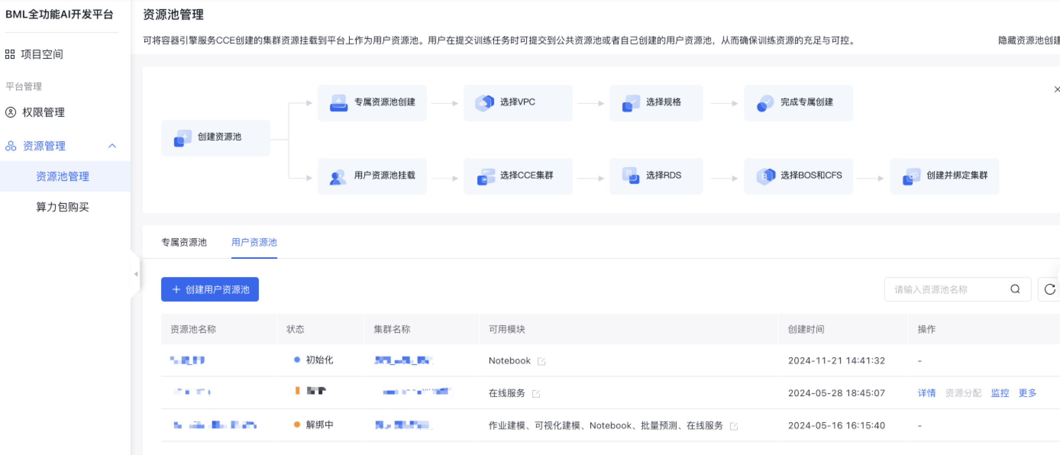Open the edit icon next to 在线服务
This screenshot has width=1060, height=455.
point(536,394)
